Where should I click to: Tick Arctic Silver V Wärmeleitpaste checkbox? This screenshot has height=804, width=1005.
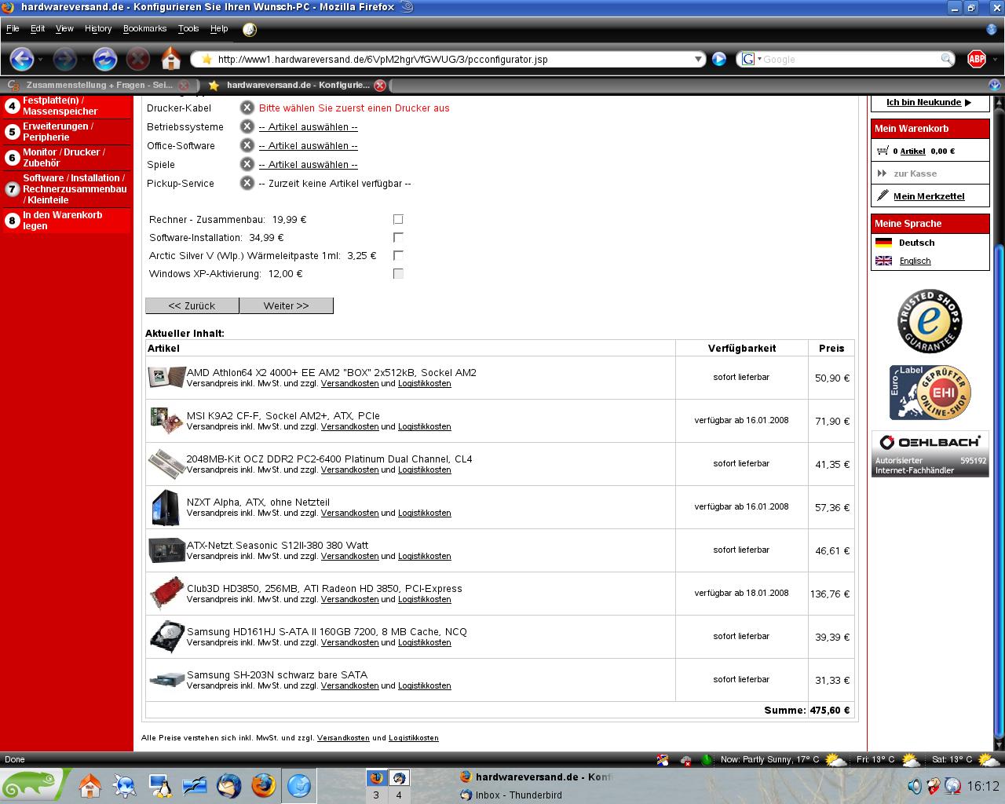[x=398, y=256]
